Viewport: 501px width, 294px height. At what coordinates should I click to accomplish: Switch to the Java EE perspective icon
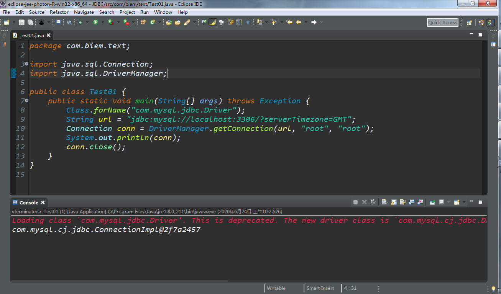tap(481, 22)
